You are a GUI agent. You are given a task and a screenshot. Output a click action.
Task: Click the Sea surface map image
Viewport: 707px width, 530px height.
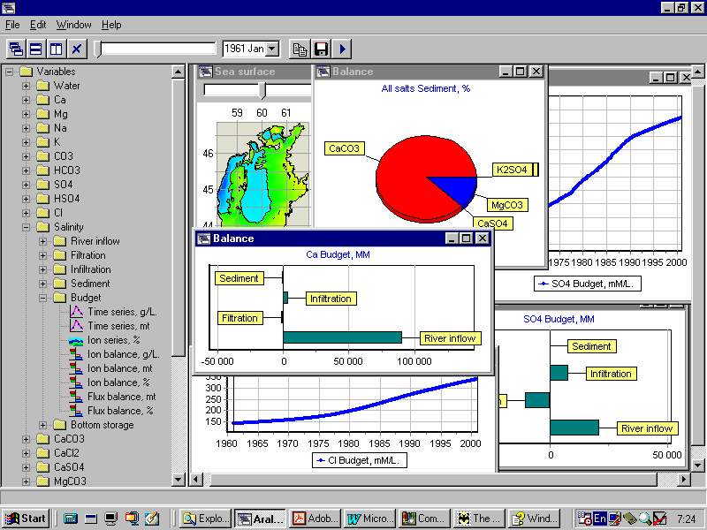tap(263, 174)
